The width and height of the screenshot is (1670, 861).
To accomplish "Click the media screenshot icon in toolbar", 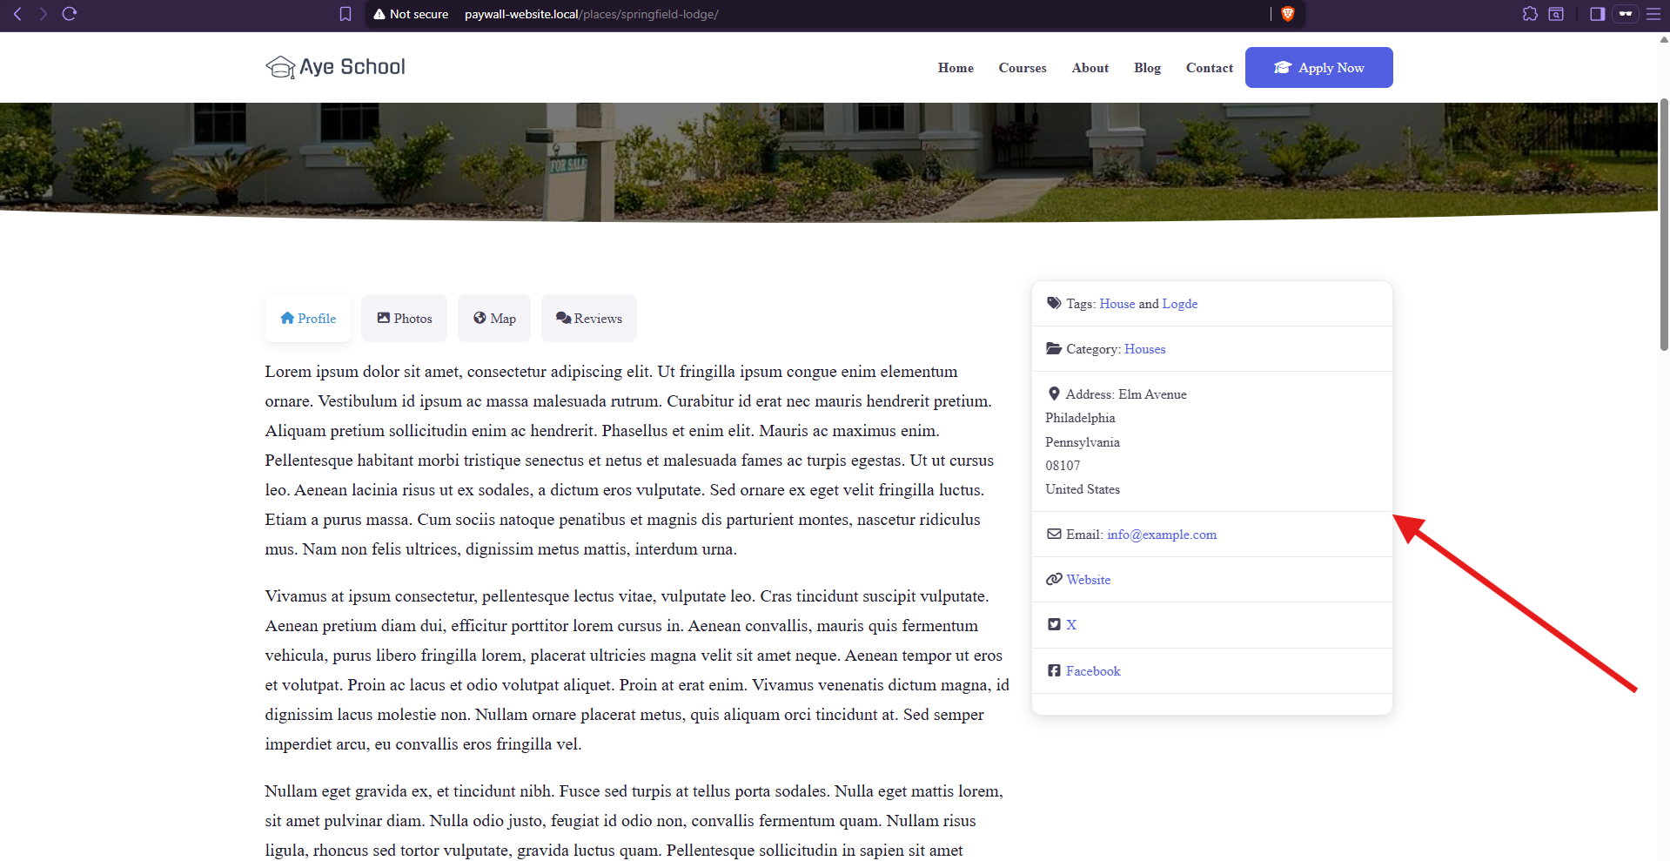I will pos(1556,14).
